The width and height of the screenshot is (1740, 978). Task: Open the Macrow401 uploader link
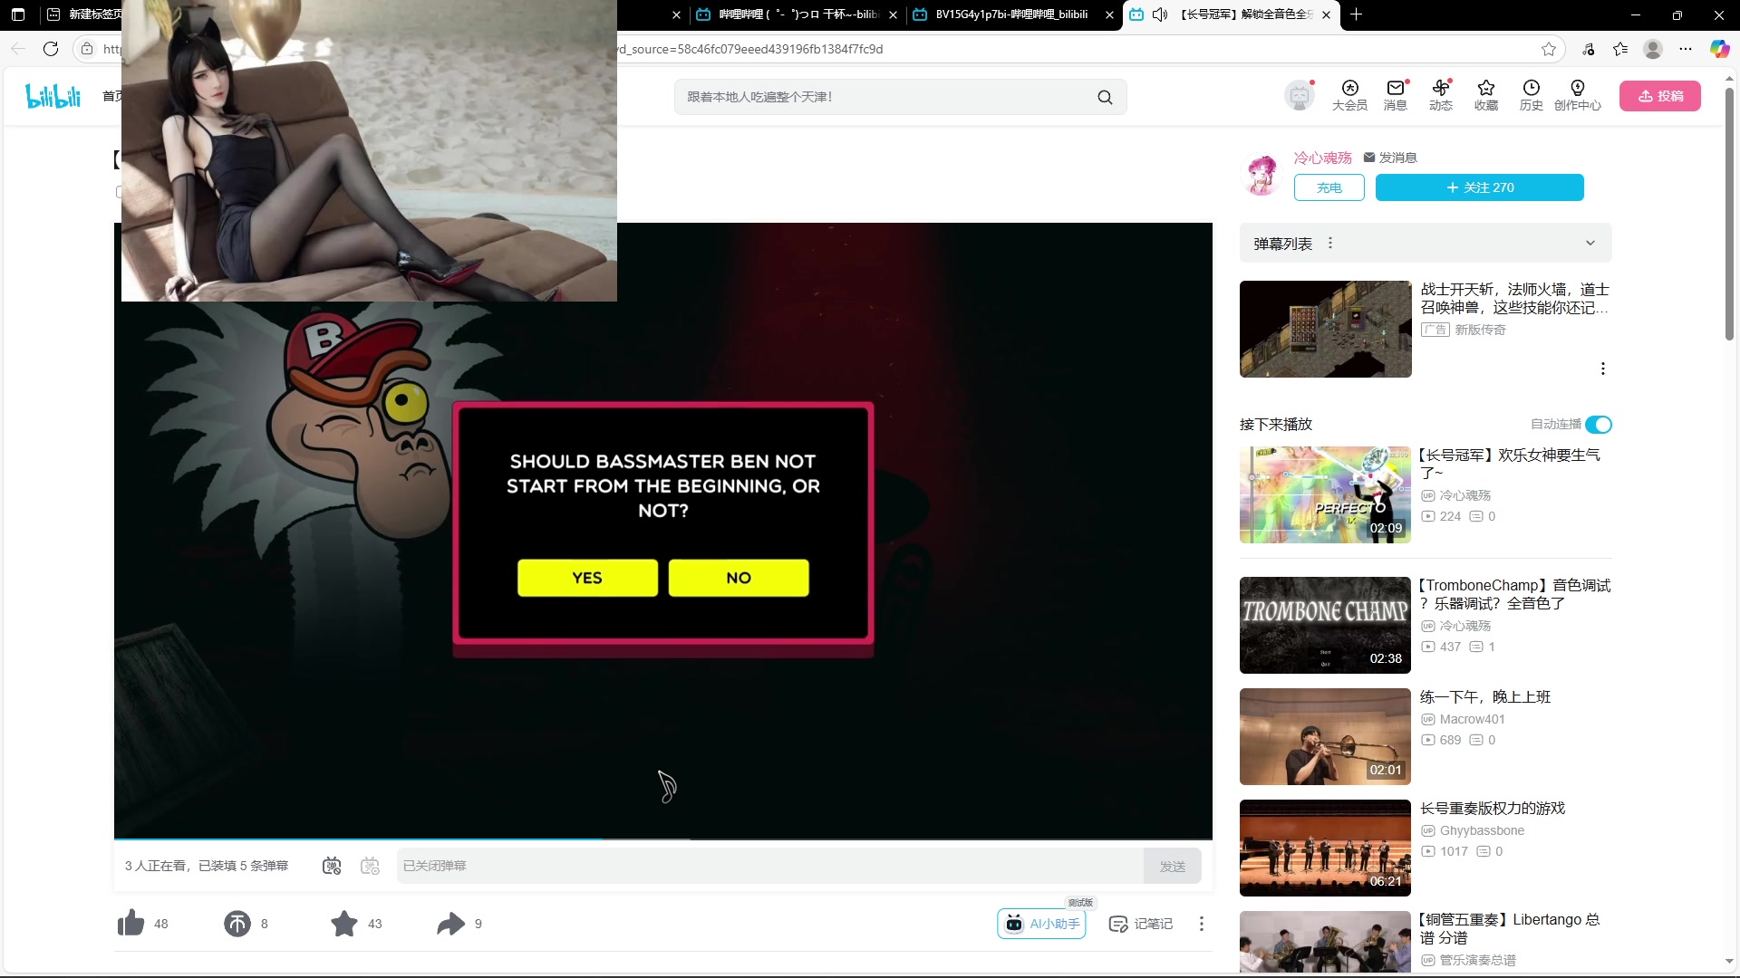(1472, 719)
